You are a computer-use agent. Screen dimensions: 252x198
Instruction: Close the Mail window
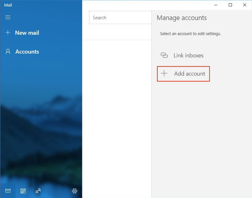245,5
